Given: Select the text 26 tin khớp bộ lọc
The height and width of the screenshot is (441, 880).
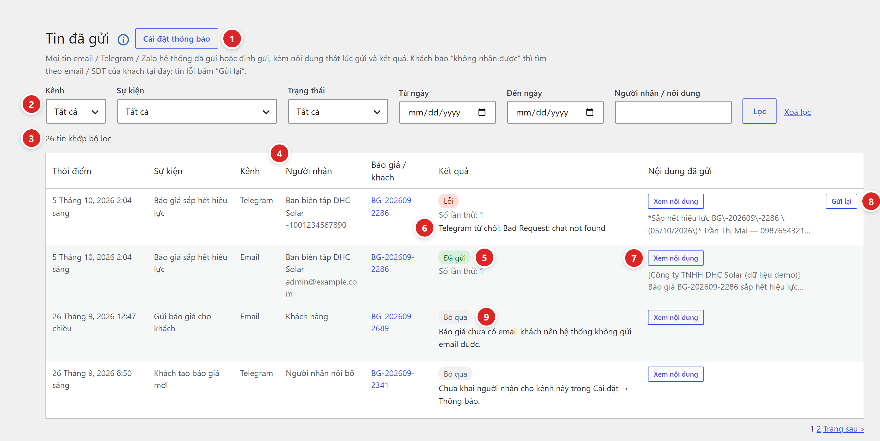Looking at the screenshot, I should click(x=78, y=139).
